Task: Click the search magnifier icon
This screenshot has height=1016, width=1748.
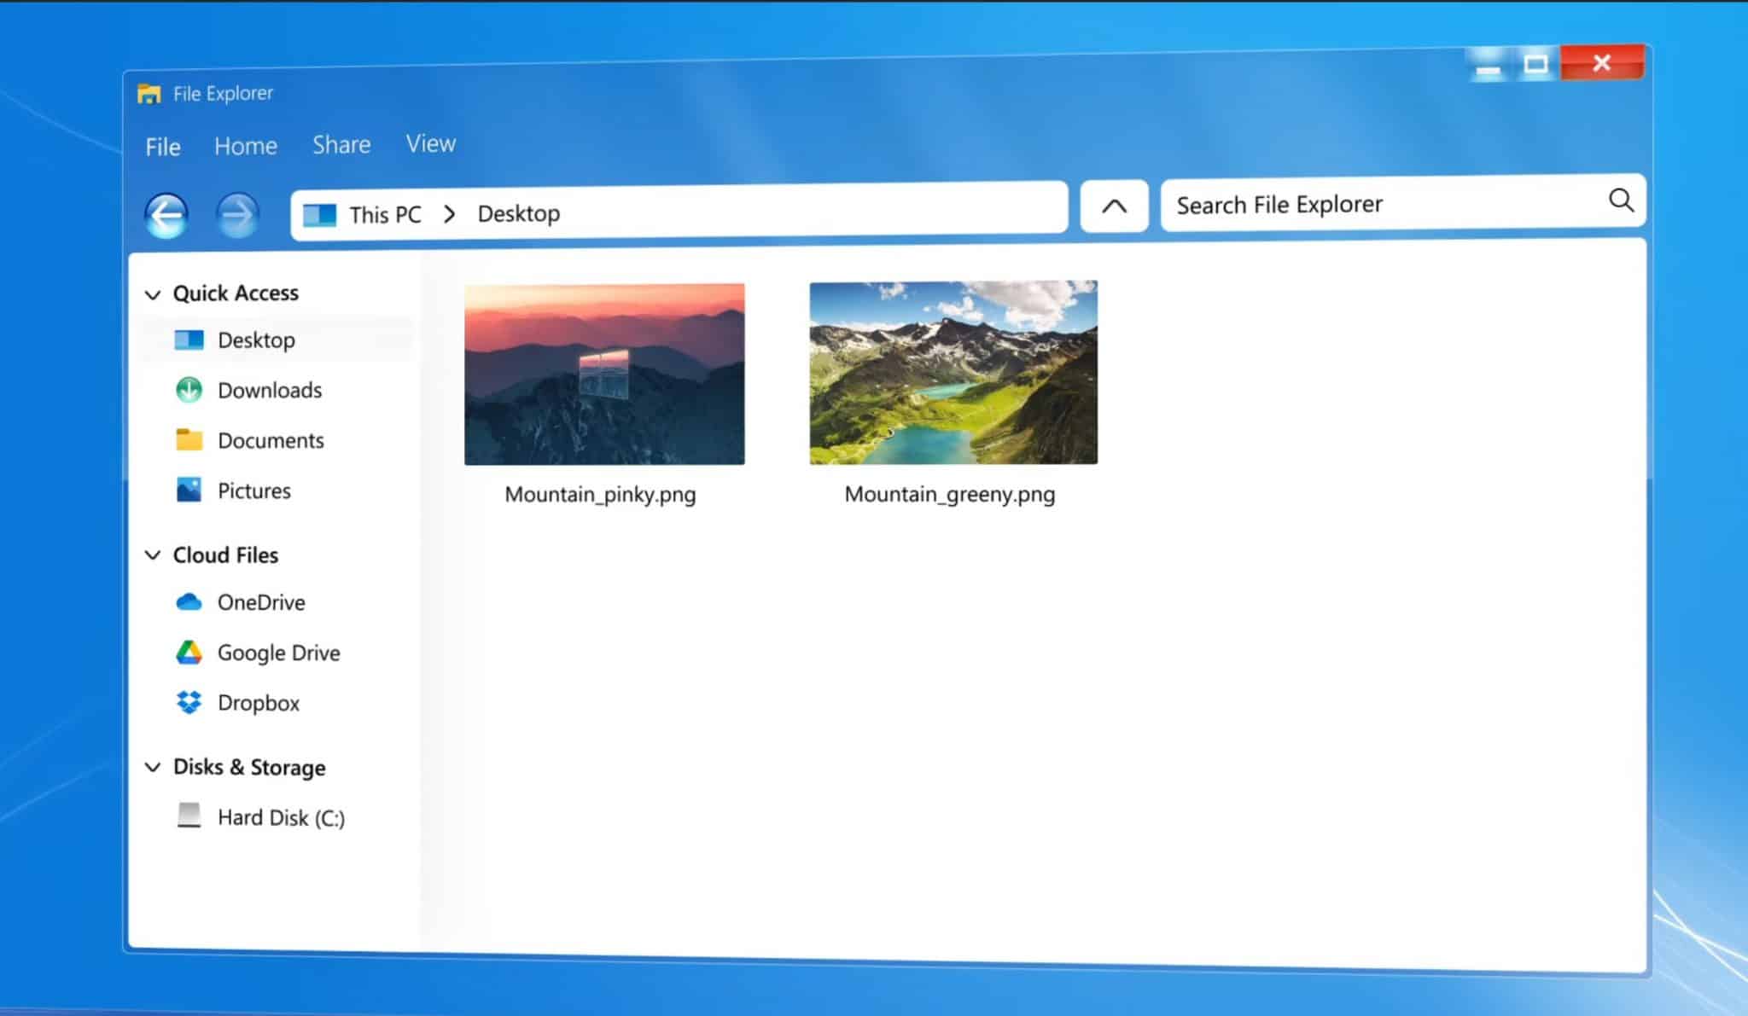Action: tap(1620, 202)
